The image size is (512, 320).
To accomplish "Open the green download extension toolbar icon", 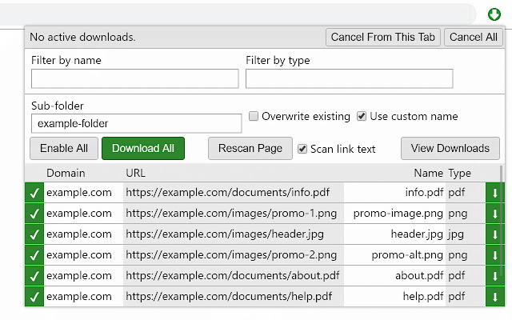I will [x=494, y=14].
